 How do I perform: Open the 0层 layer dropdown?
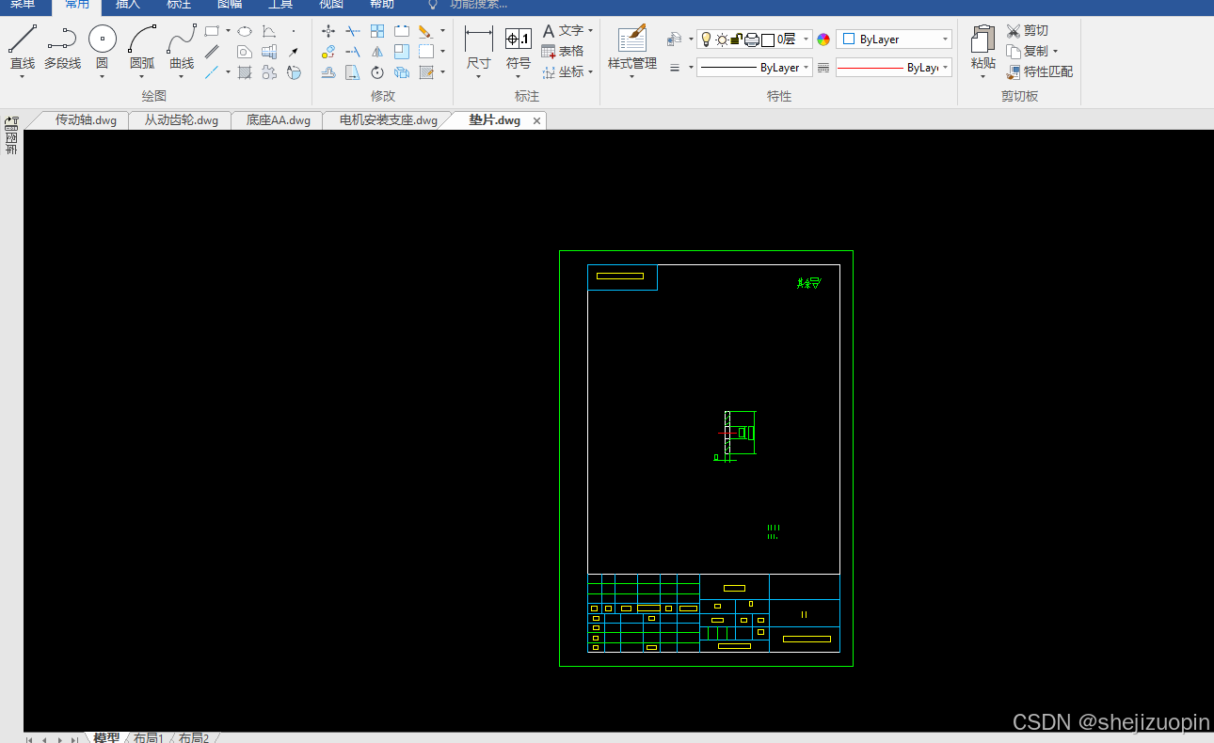pos(807,40)
